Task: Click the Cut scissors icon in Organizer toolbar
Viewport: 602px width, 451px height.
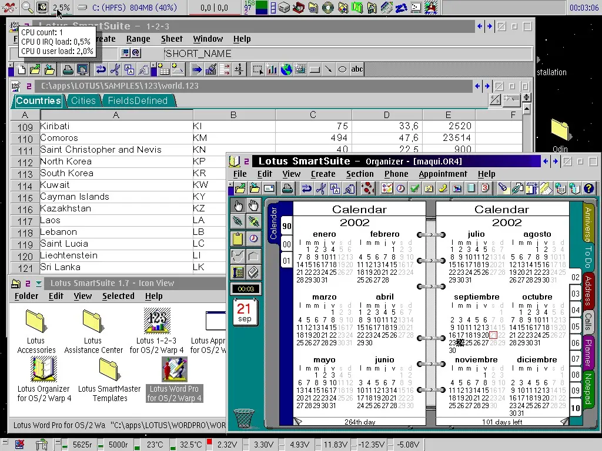Action: coord(321,189)
